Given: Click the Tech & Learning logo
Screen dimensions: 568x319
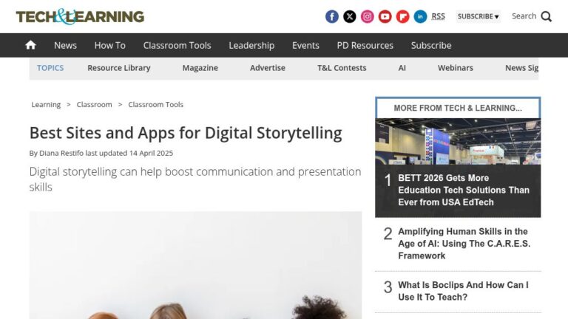Looking at the screenshot, I should click(80, 16).
